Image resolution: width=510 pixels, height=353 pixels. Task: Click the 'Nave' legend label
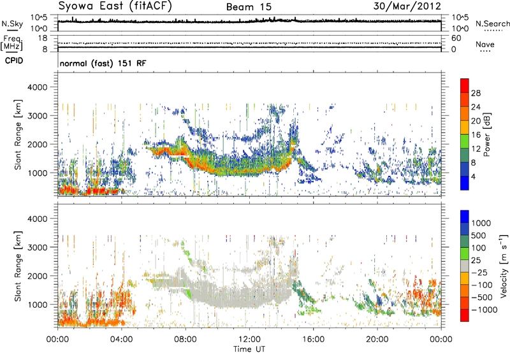[x=484, y=44]
